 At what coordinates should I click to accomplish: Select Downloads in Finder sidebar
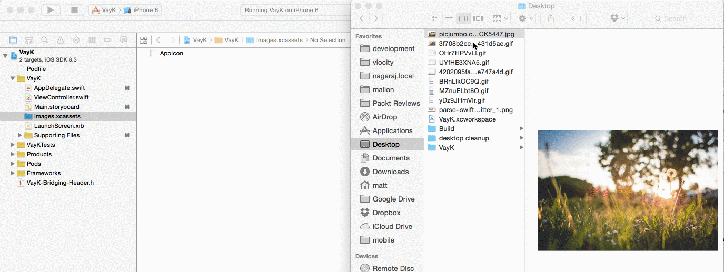point(391,172)
